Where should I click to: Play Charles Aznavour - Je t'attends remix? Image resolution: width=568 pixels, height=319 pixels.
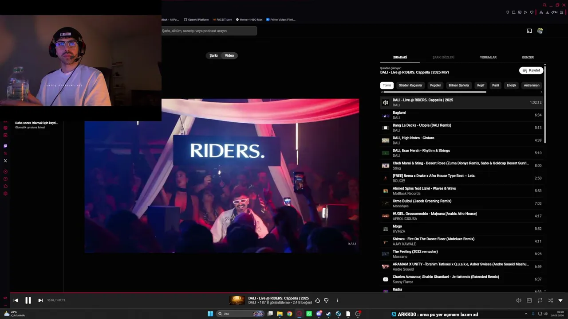click(461, 279)
